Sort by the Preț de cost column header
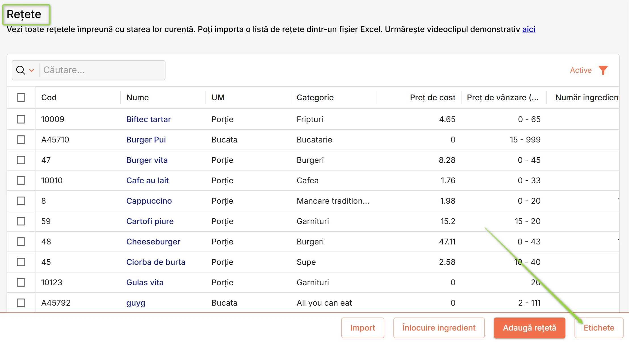The width and height of the screenshot is (629, 343). click(x=433, y=97)
